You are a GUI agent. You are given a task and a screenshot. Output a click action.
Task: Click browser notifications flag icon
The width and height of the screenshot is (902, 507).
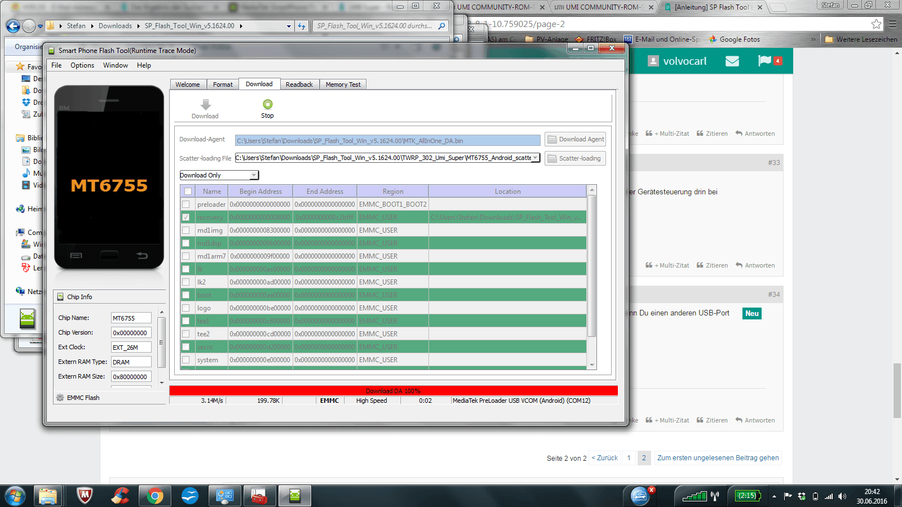(764, 61)
